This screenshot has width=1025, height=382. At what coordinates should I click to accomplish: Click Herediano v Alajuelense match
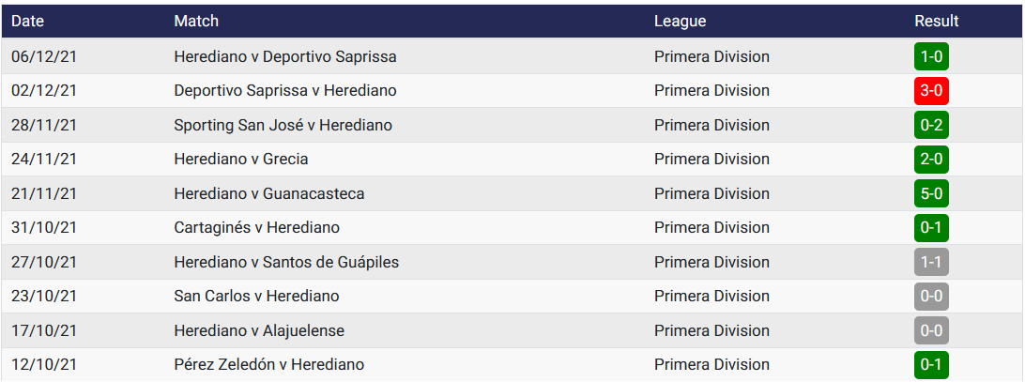(259, 330)
